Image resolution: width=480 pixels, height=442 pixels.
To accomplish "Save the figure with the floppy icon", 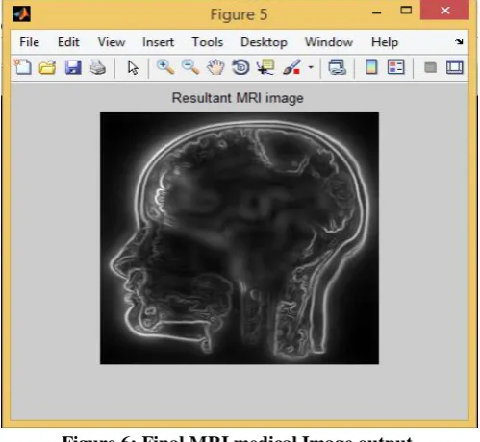I will point(73,67).
